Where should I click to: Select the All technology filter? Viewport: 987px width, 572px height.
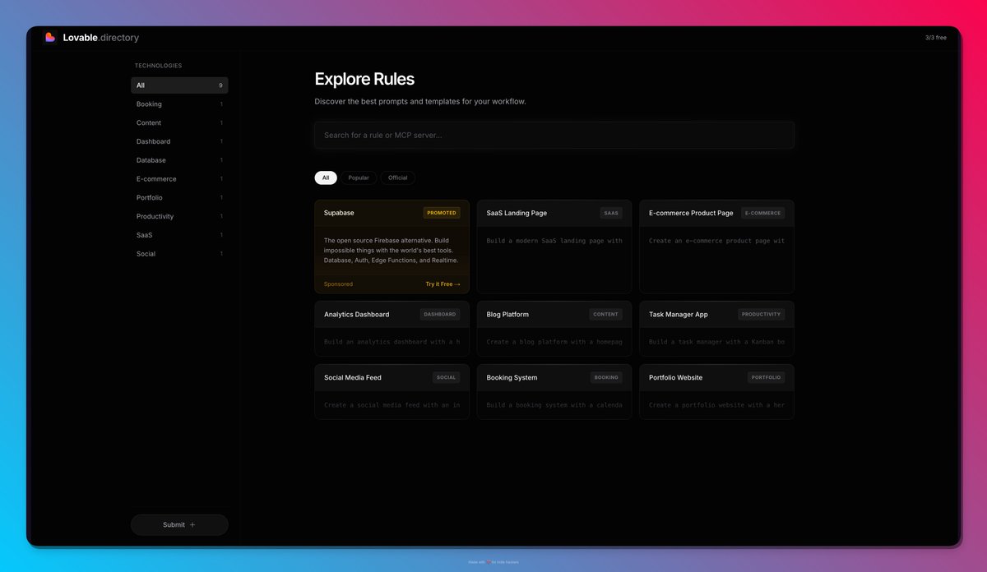(x=179, y=85)
